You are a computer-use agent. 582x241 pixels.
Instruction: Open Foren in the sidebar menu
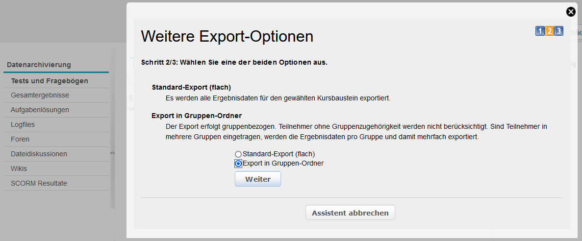coord(20,139)
